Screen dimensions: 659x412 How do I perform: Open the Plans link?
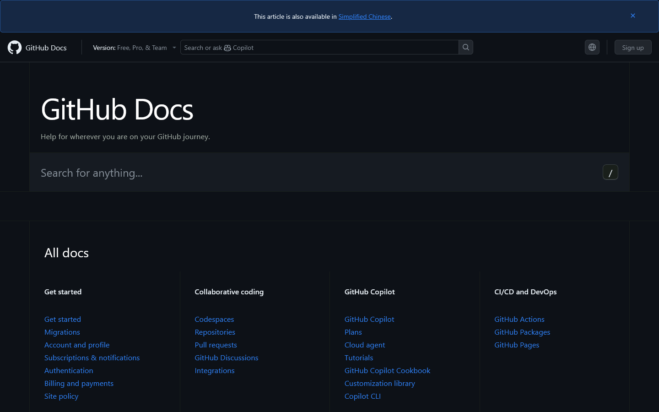[353, 332]
